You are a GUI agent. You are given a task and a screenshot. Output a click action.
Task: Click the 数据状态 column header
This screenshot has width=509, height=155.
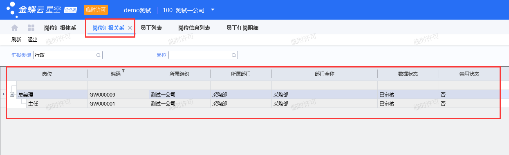pyautogui.click(x=408, y=74)
